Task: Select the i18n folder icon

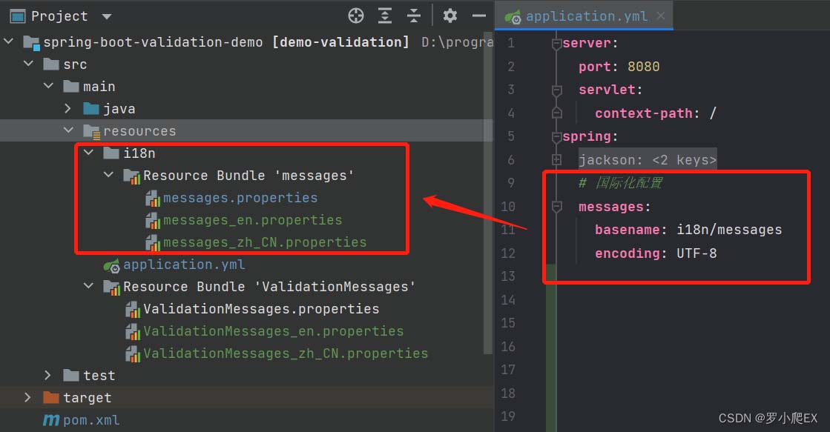Action: [x=111, y=153]
